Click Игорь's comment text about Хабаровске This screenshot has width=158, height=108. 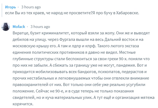(72, 13)
